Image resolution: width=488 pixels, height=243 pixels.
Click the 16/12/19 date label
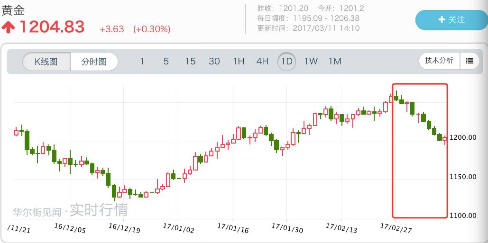point(124,228)
